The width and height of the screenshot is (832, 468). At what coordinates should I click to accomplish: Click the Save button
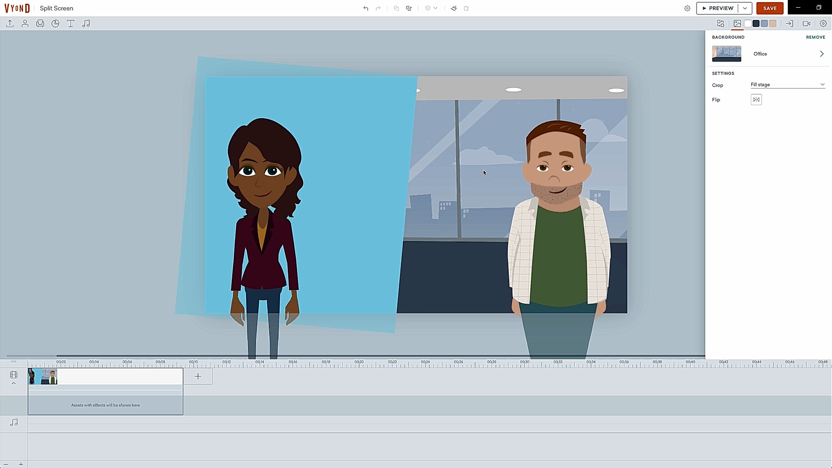tap(769, 8)
